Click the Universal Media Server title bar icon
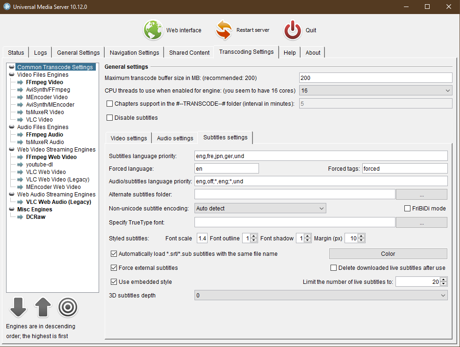 (x=7, y=7)
